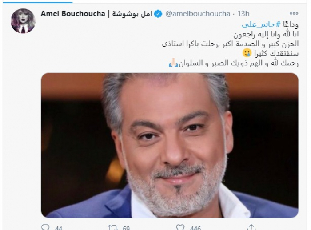Image resolution: width=311 pixels, height=230 pixels.
Task: Click Amel Bouchoucha's profile avatar
Action: point(23,21)
